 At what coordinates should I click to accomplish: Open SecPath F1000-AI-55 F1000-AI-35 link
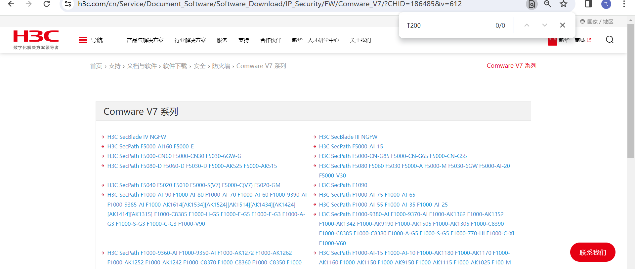click(383, 205)
